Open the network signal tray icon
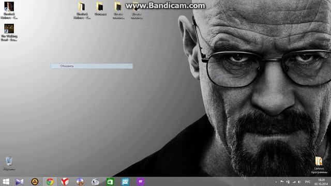This screenshot has height=186, width=331. [294, 182]
